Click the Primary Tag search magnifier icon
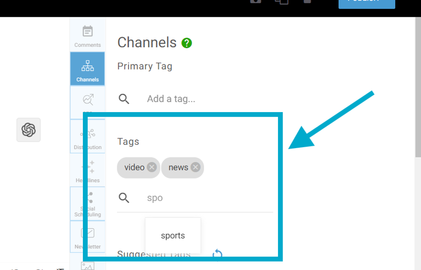This screenshot has height=270, width=421. click(x=124, y=99)
